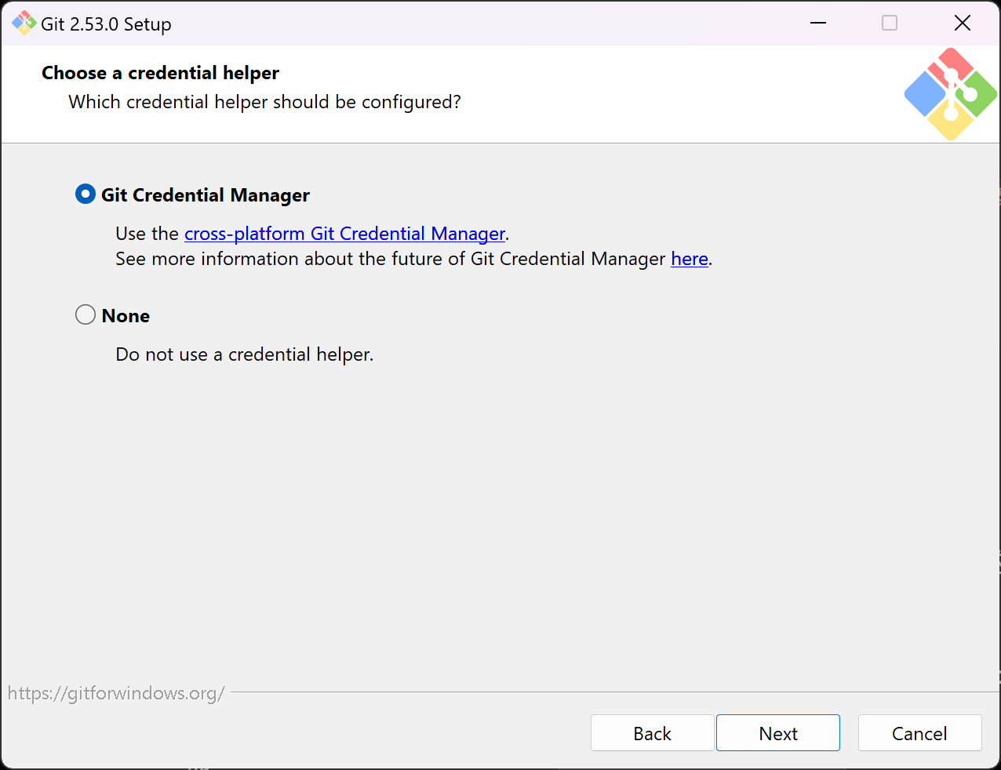1001x770 pixels.
Task: Abort setup with the Cancel button
Action: 919,733
